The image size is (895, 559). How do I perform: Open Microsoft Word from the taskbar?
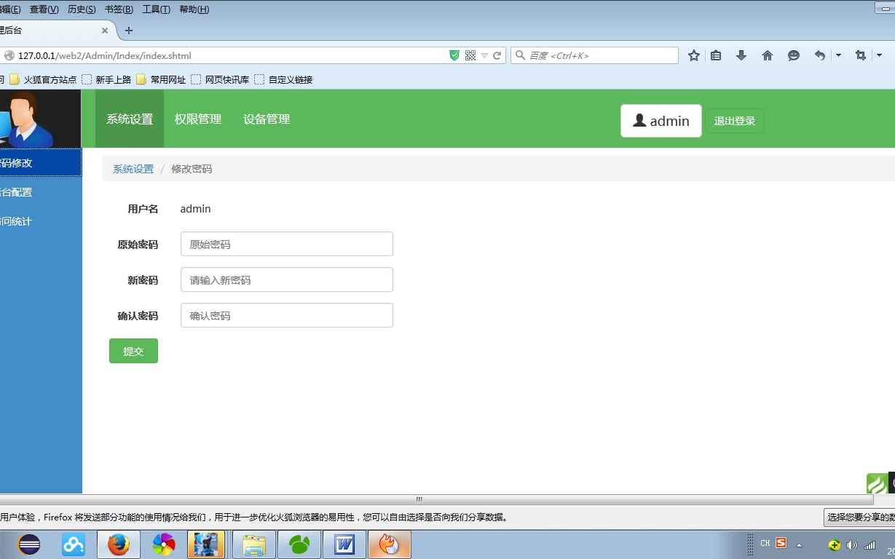pyautogui.click(x=344, y=544)
